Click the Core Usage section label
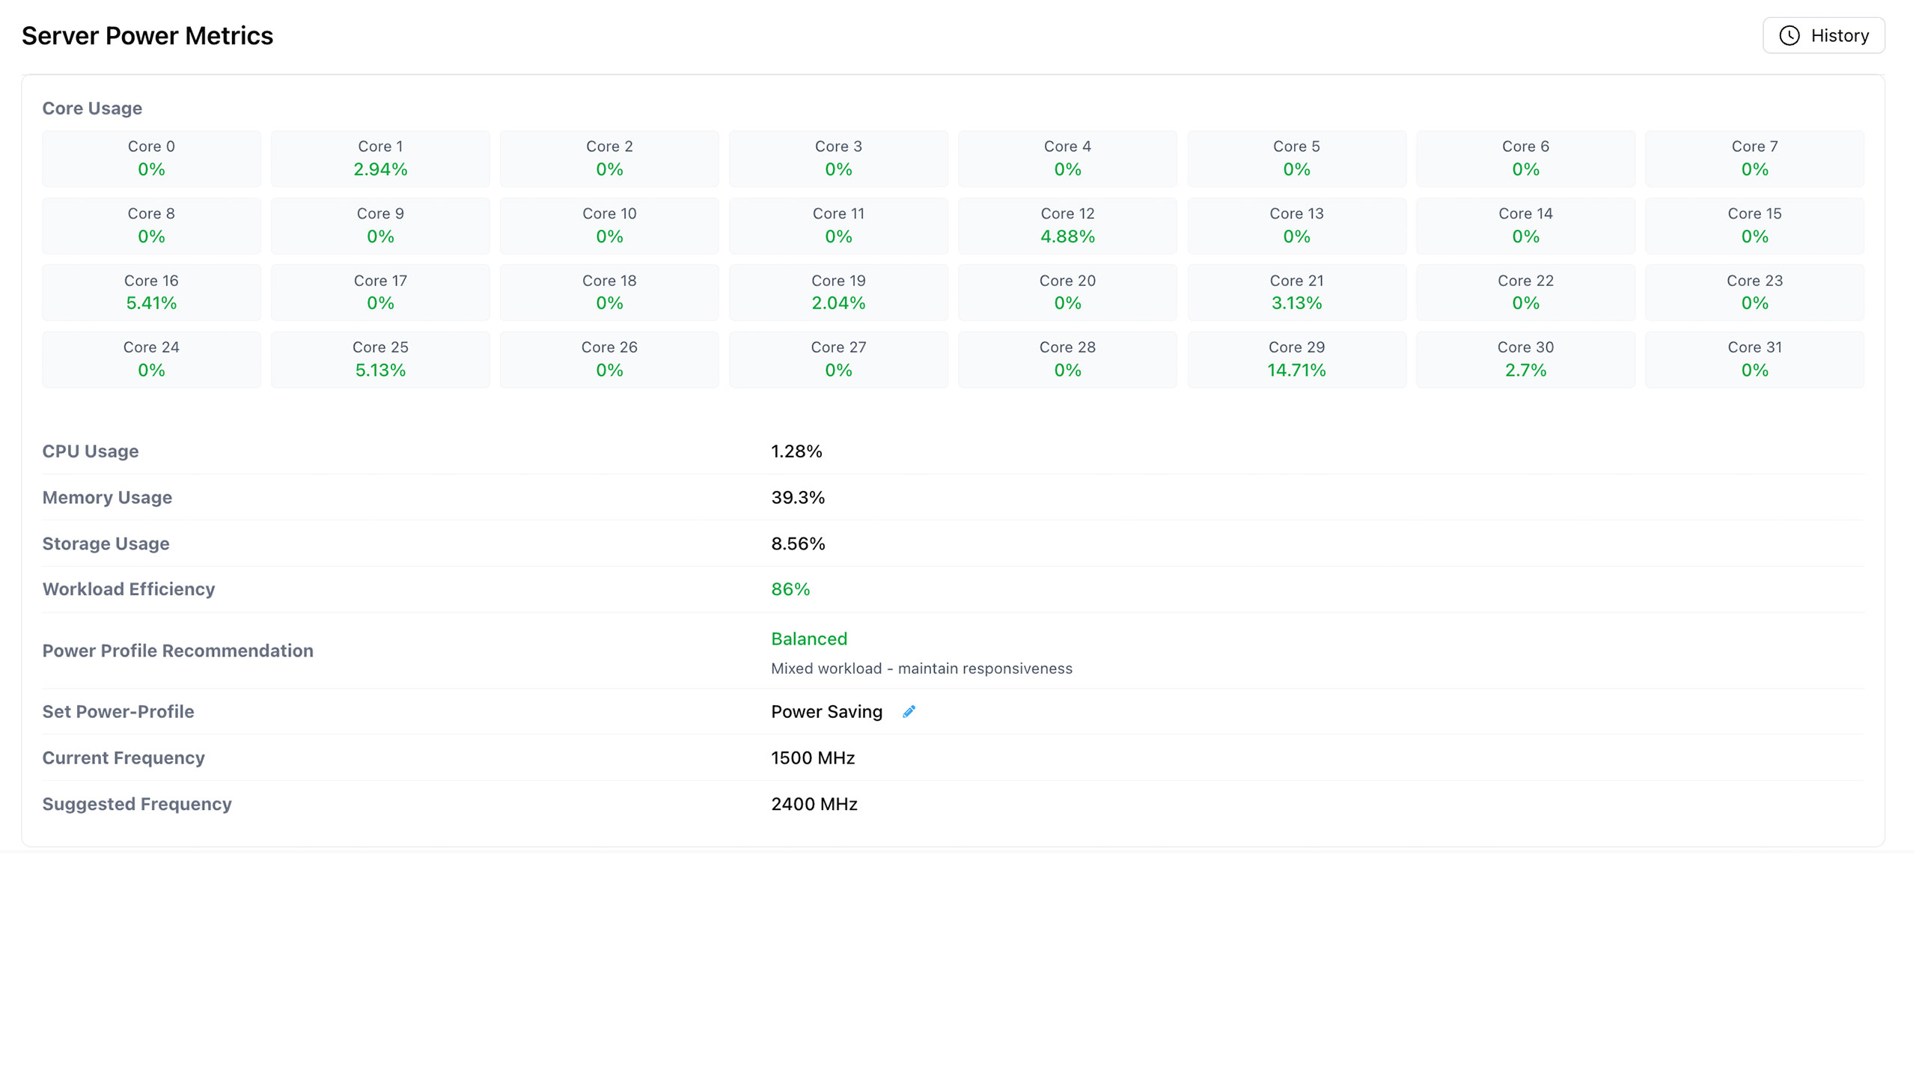The width and height of the screenshot is (1916, 1078). point(92,109)
